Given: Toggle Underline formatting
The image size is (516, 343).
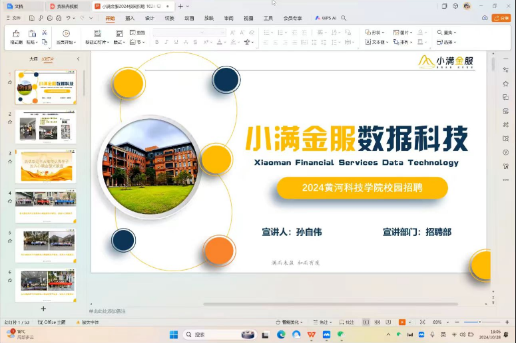Looking at the screenshot, I should (176, 42).
